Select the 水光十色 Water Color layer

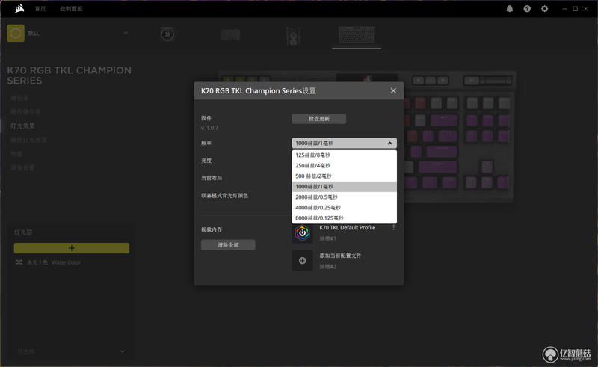(x=54, y=262)
